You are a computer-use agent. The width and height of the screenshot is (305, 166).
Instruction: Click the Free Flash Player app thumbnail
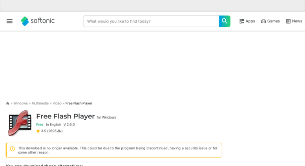(20, 123)
